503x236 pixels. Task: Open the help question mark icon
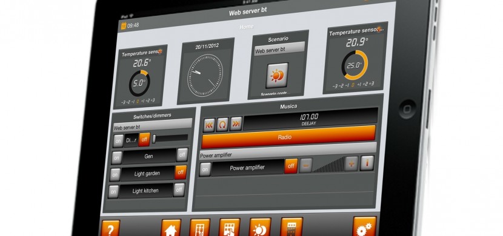(x=110, y=229)
